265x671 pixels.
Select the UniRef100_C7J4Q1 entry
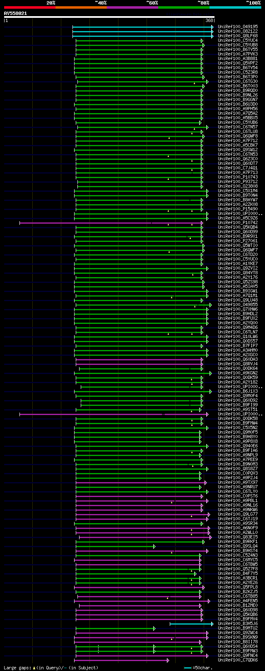click(238, 168)
